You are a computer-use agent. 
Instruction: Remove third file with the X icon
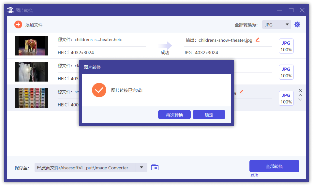tap(300, 90)
